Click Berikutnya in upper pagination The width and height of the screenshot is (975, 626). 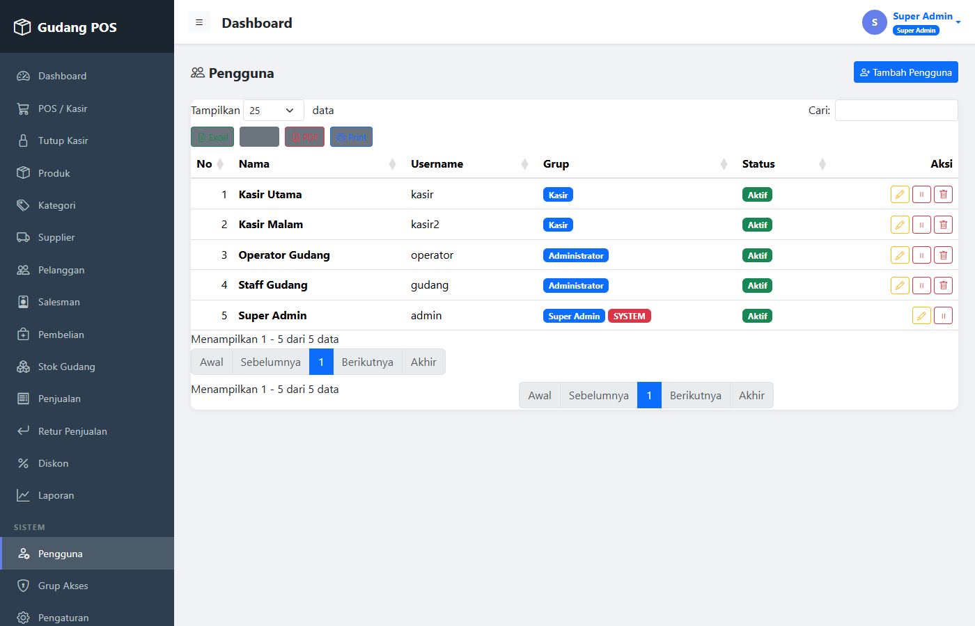pos(368,362)
